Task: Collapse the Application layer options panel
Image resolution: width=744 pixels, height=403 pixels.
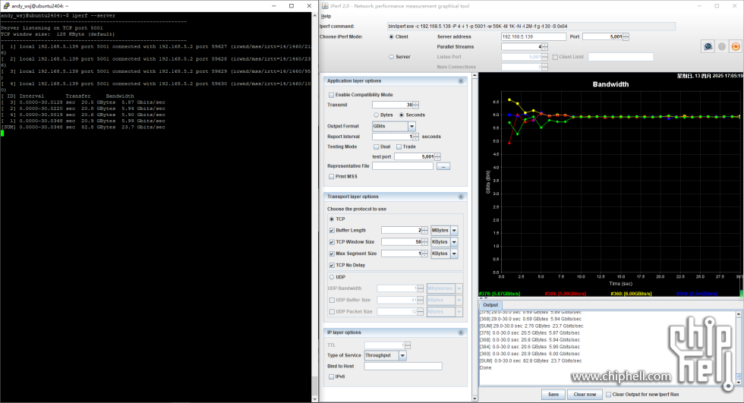Action: pos(460,81)
